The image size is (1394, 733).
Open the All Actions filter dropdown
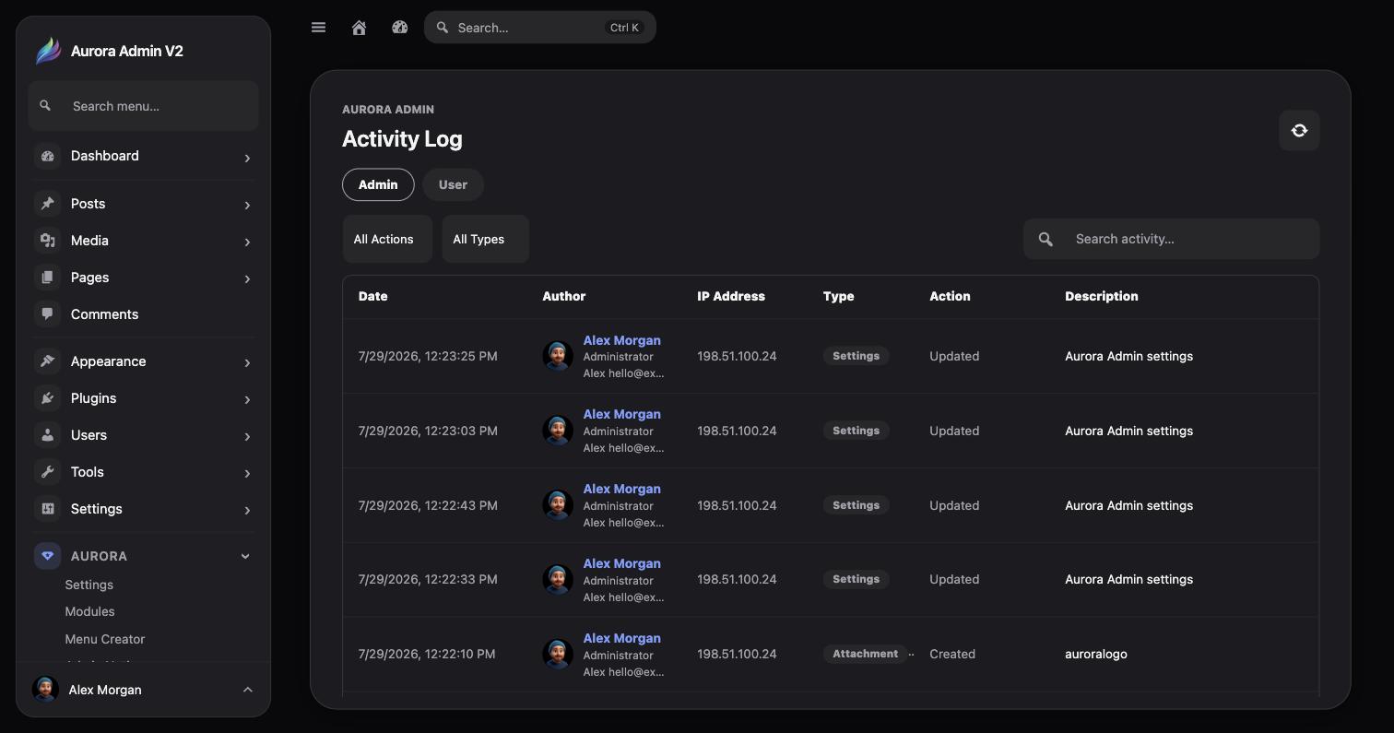click(387, 239)
